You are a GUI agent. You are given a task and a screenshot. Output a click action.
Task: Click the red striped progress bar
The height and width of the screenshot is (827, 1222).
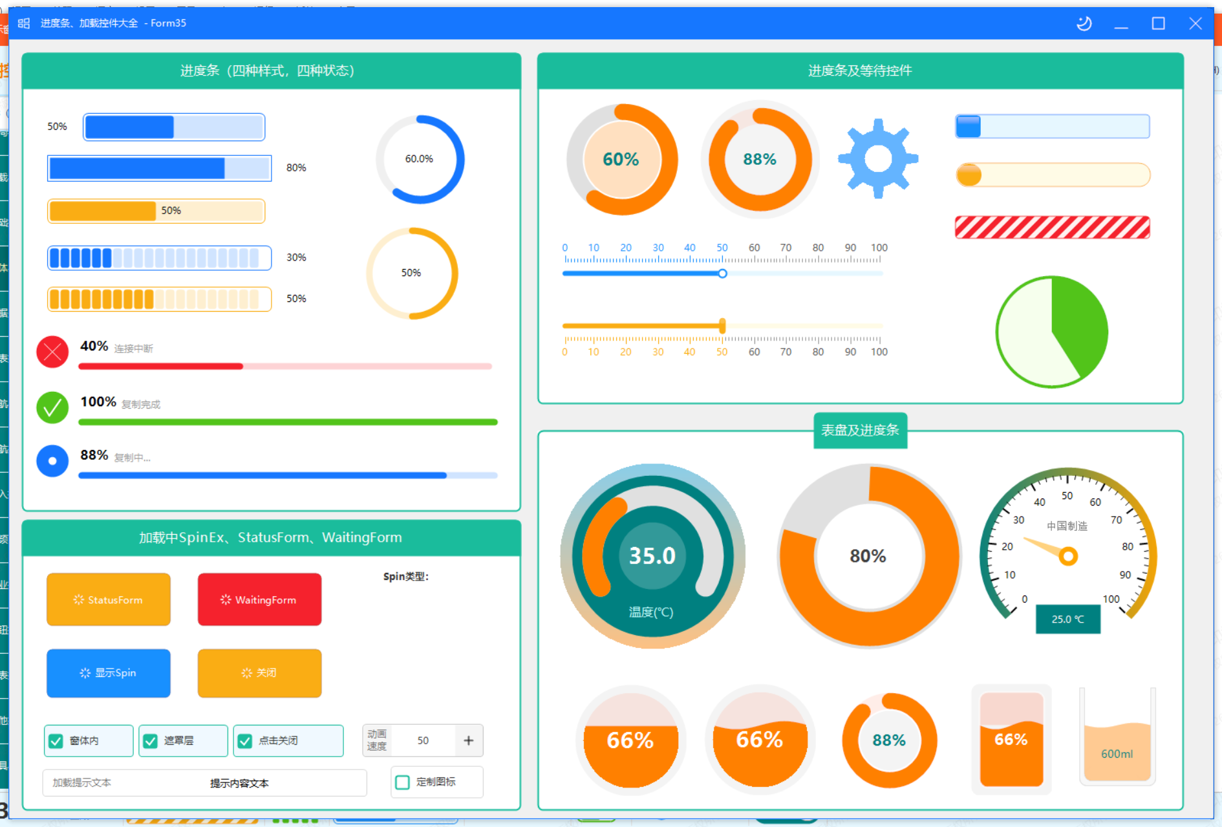(x=1052, y=228)
